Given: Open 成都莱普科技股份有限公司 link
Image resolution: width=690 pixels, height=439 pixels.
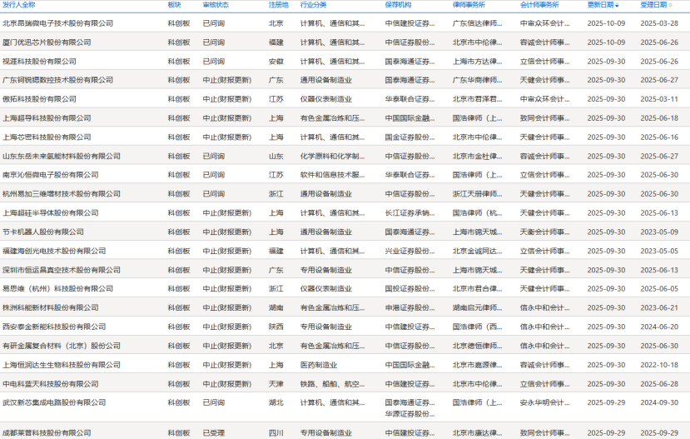Looking at the screenshot, I should point(46,432).
